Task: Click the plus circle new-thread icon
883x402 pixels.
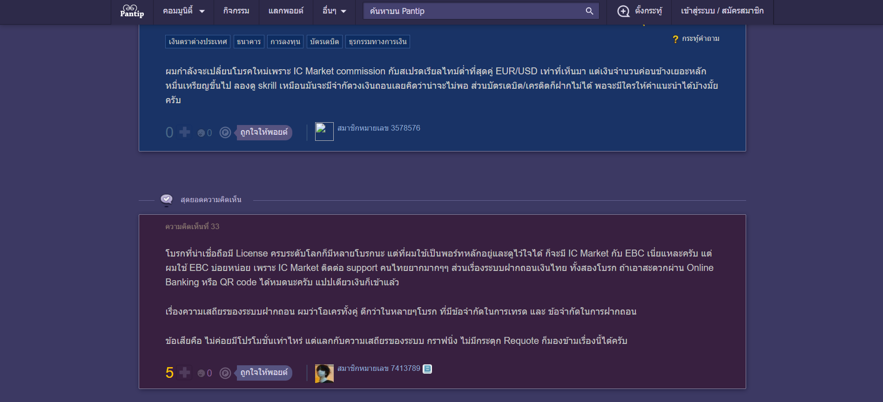Action: (623, 11)
